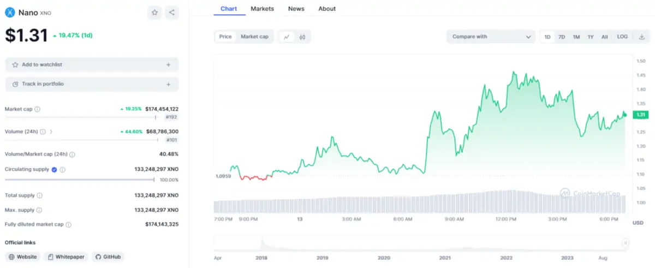Click the plus icon on Track in portfolio

pyautogui.click(x=169, y=84)
